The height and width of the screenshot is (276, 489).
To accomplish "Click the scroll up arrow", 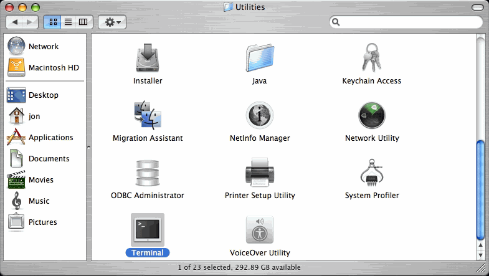I will [x=480, y=245].
